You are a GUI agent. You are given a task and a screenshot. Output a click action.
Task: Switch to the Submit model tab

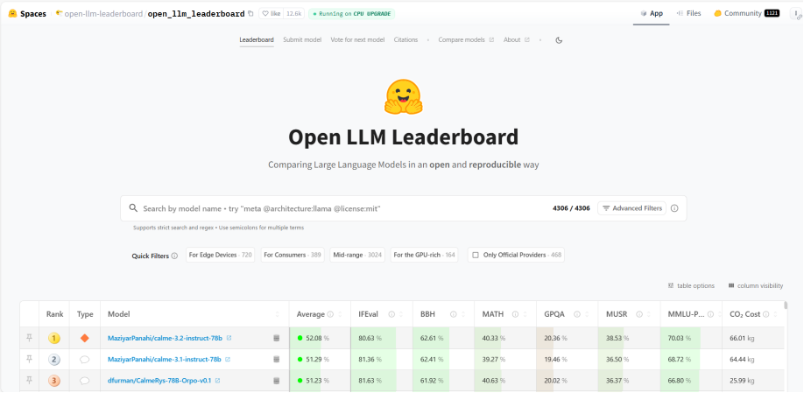tap(301, 40)
